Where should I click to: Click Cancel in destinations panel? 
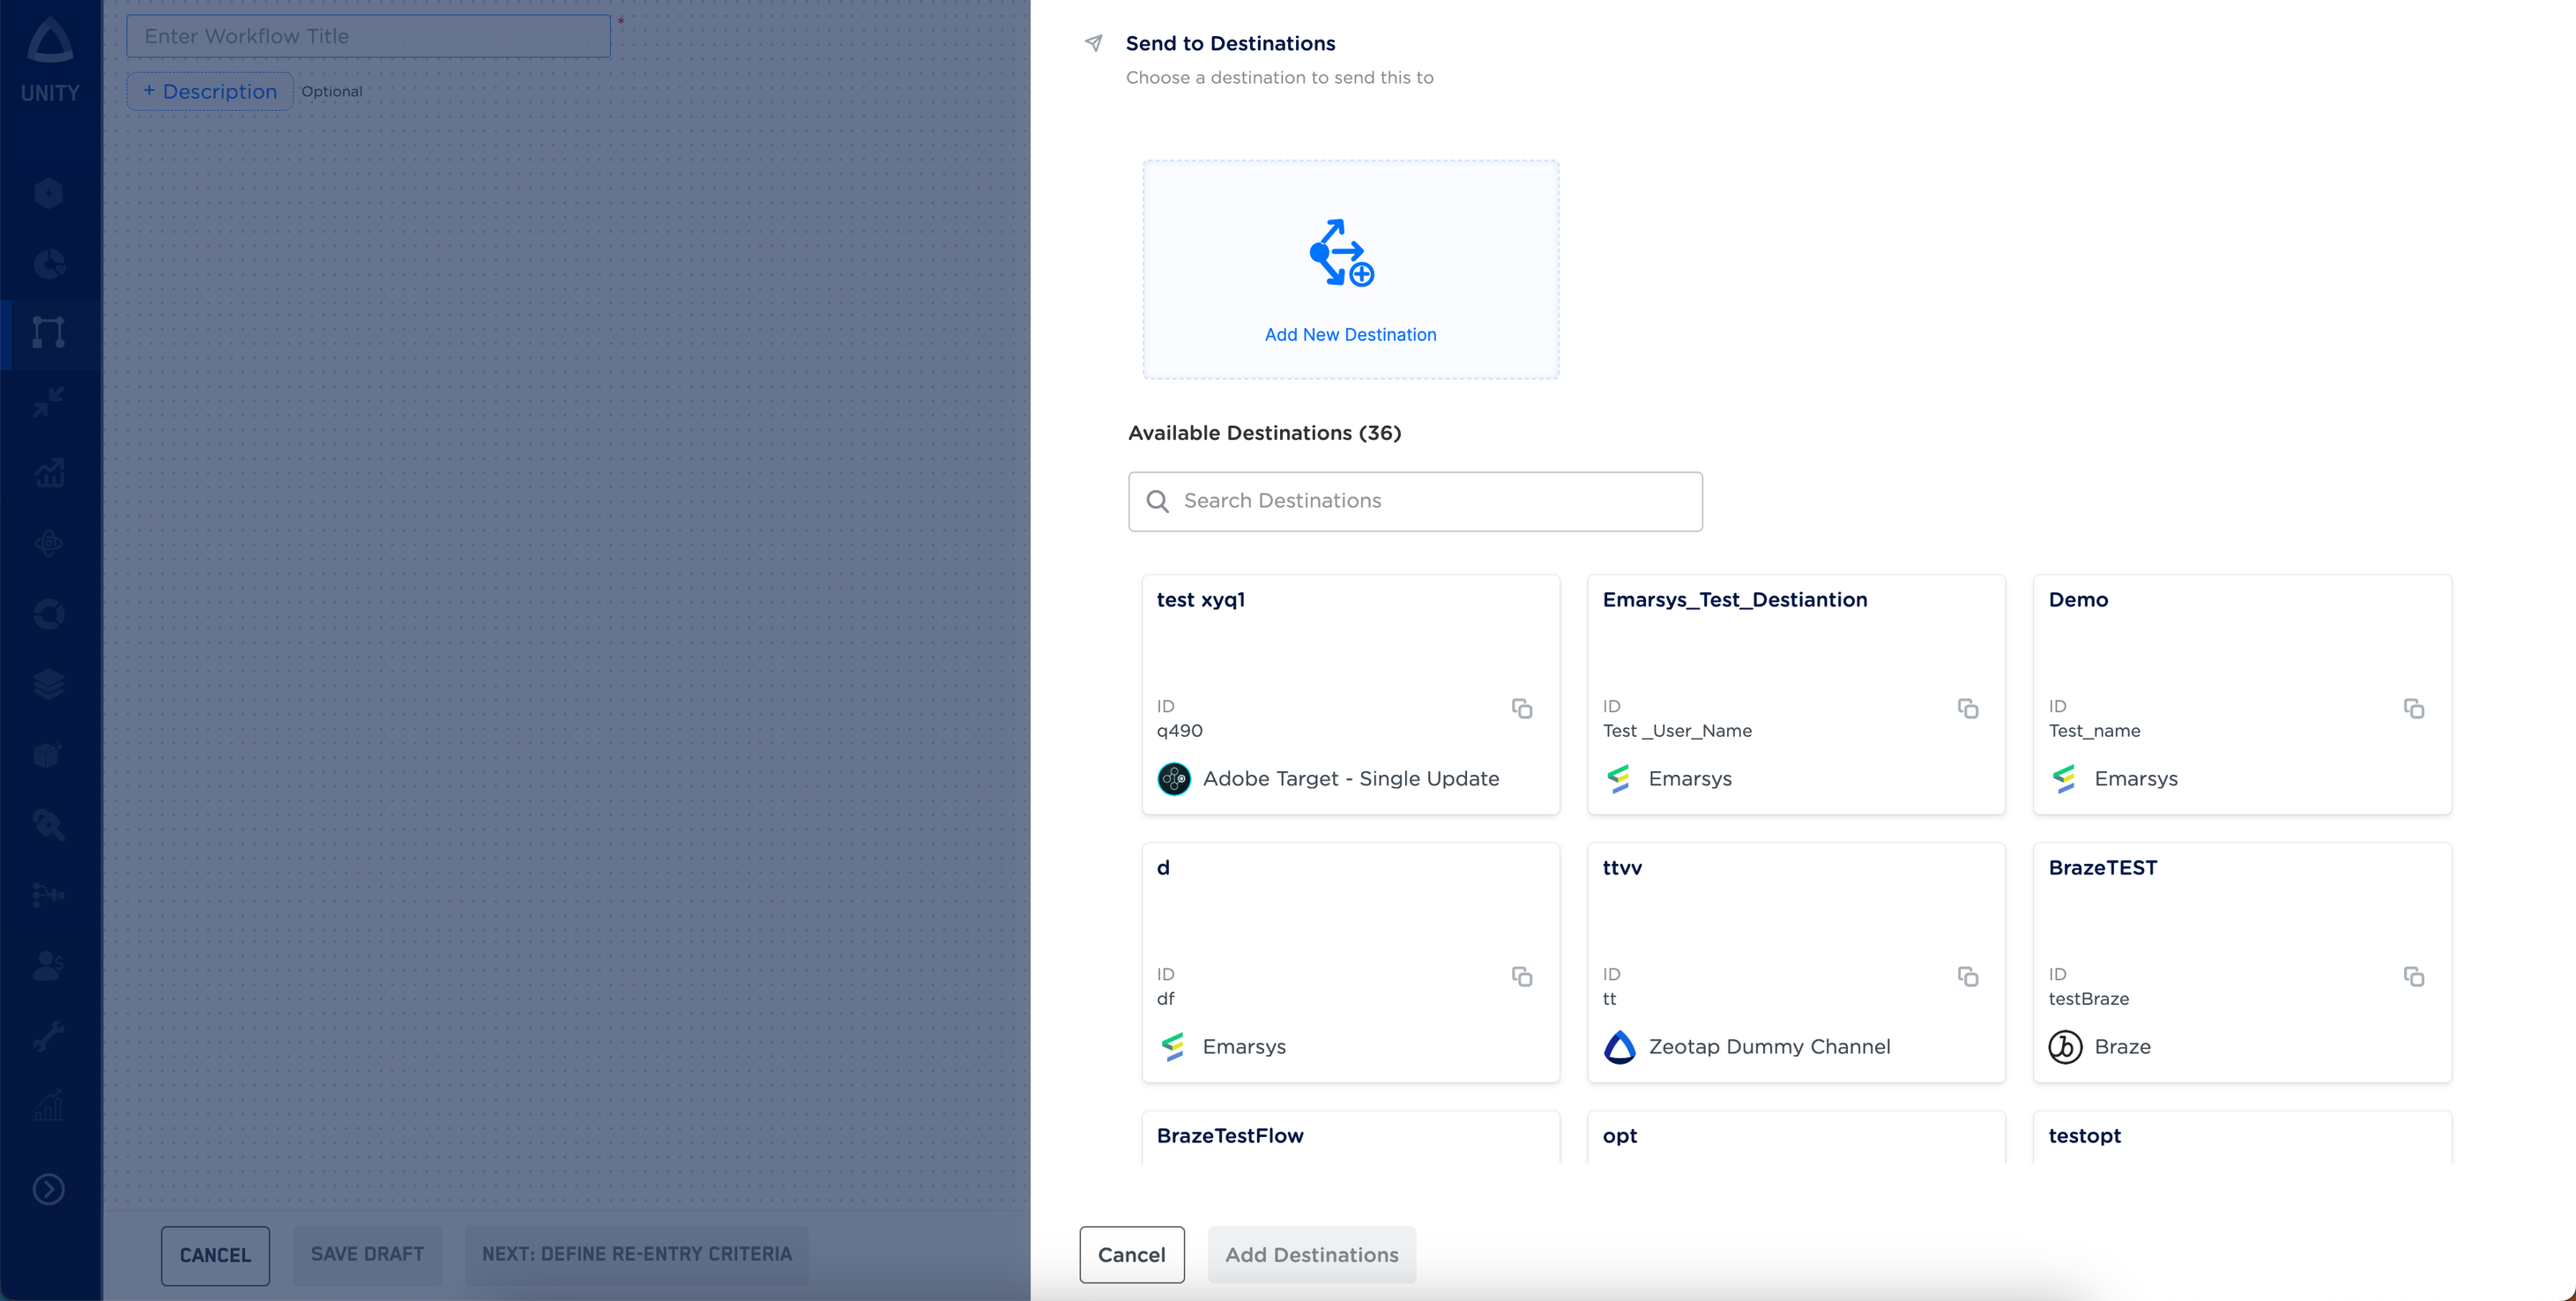coord(1131,1254)
